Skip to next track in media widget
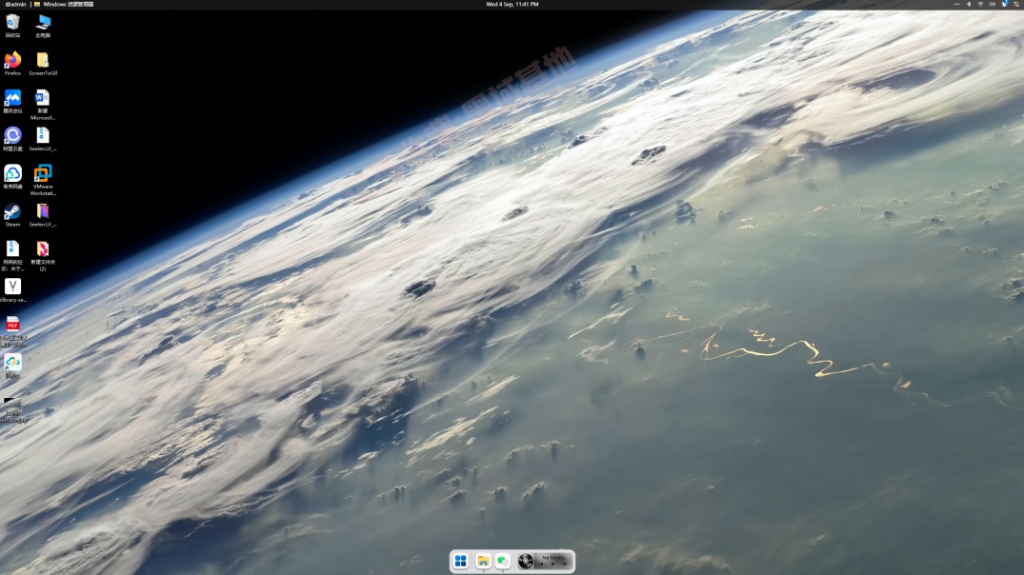Viewport: 1024px width, 575px height. tap(565, 564)
